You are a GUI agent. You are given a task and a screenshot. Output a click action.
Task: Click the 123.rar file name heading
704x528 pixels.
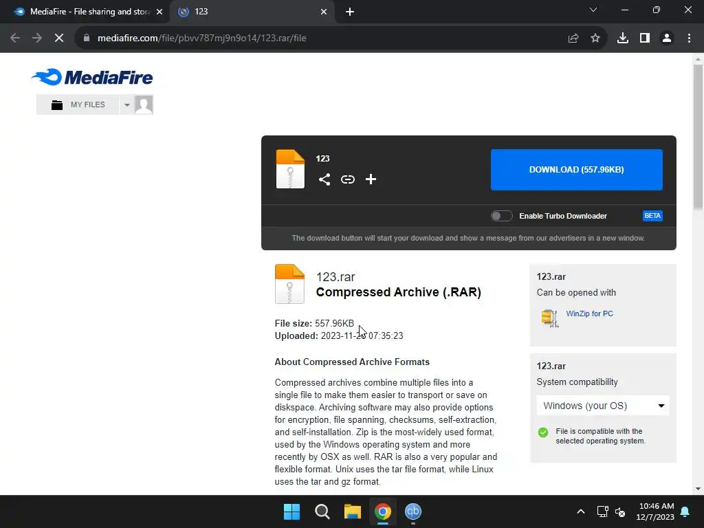tap(335, 276)
